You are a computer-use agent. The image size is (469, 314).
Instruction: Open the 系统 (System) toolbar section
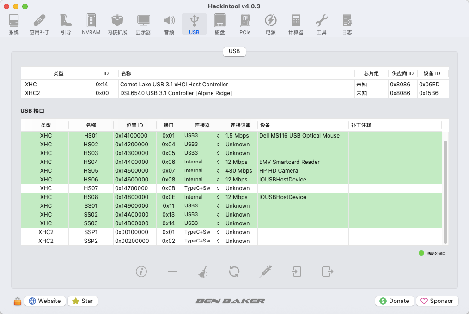(x=14, y=24)
